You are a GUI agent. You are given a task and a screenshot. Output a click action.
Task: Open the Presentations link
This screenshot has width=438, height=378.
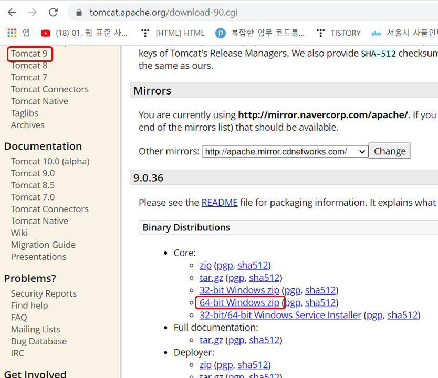click(x=38, y=257)
